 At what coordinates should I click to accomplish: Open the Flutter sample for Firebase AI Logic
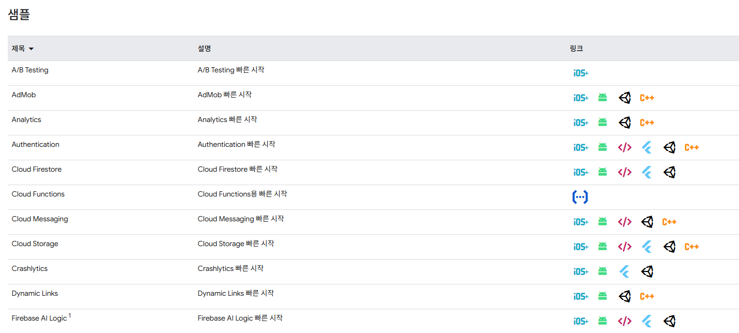point(647,321)
